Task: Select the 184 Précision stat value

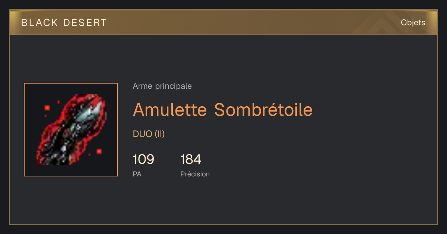Action: tap(191, 159)
